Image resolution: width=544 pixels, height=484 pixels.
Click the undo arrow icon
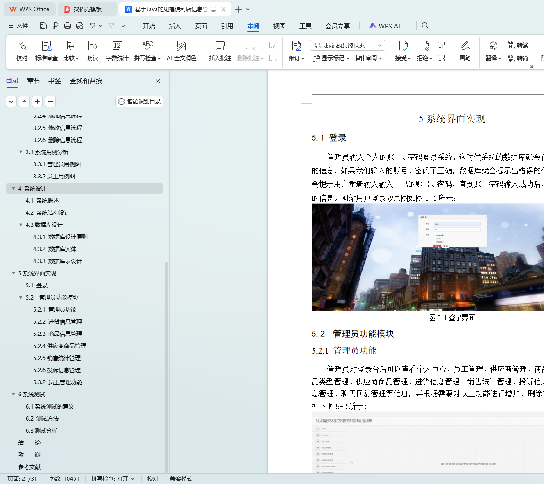(x=92, y=26)
